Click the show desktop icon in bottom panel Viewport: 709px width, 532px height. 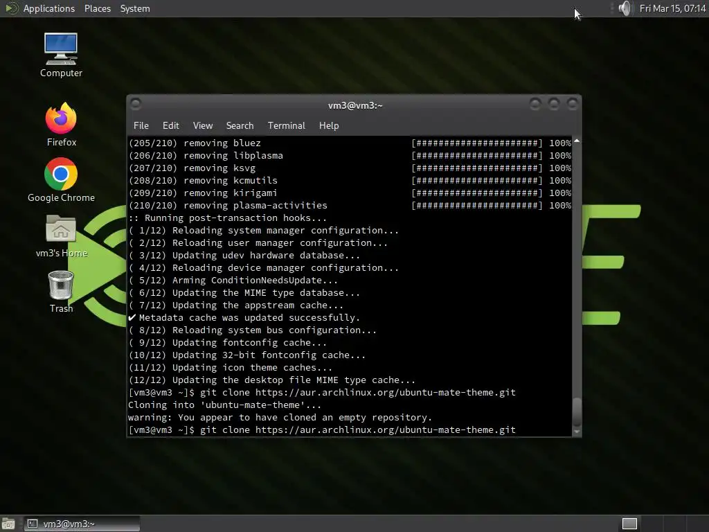point(8,524)
